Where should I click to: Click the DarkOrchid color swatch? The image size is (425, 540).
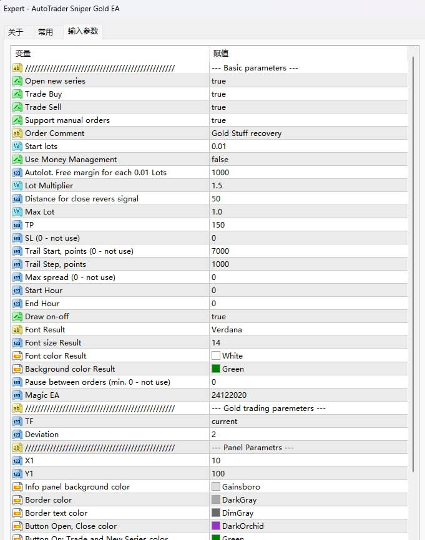[x=216, y=526]
